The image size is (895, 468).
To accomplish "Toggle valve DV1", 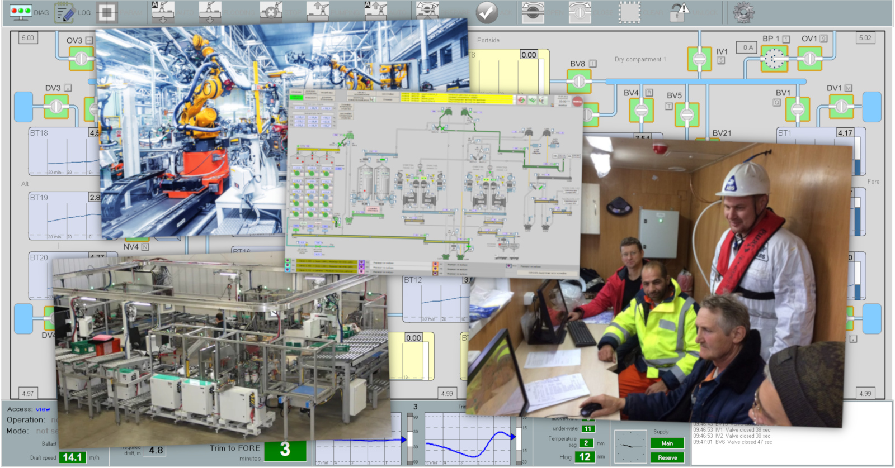I will coord(841,106).
